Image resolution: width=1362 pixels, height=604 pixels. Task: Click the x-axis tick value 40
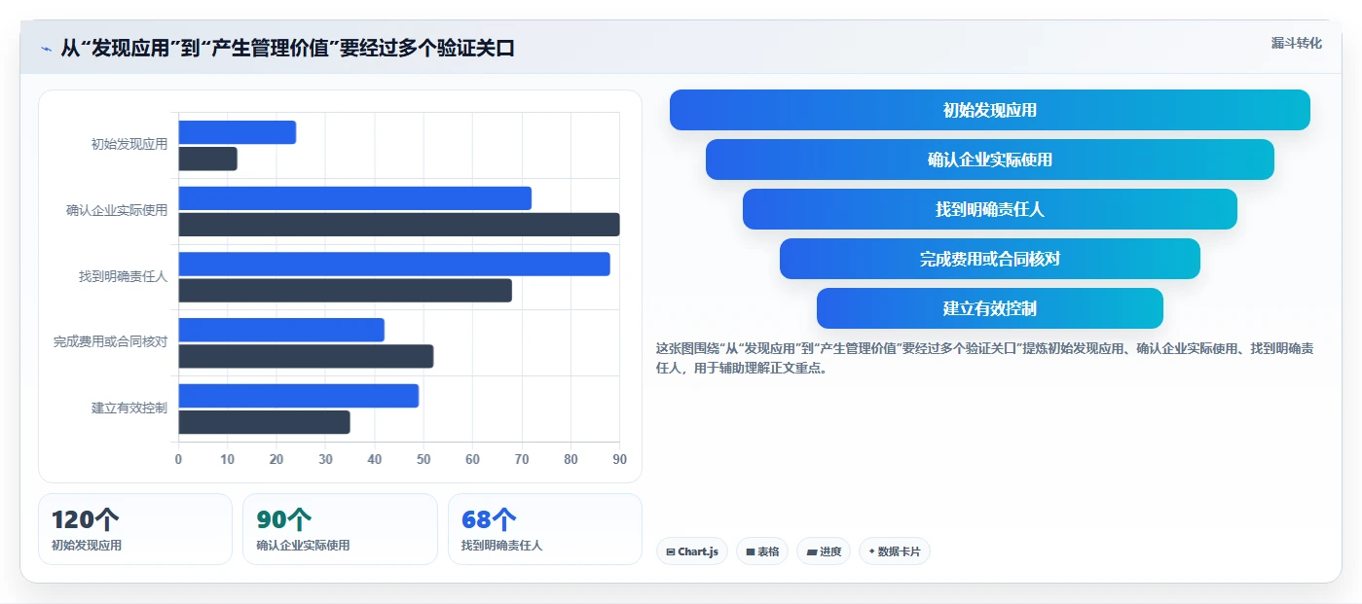[375, 459]
